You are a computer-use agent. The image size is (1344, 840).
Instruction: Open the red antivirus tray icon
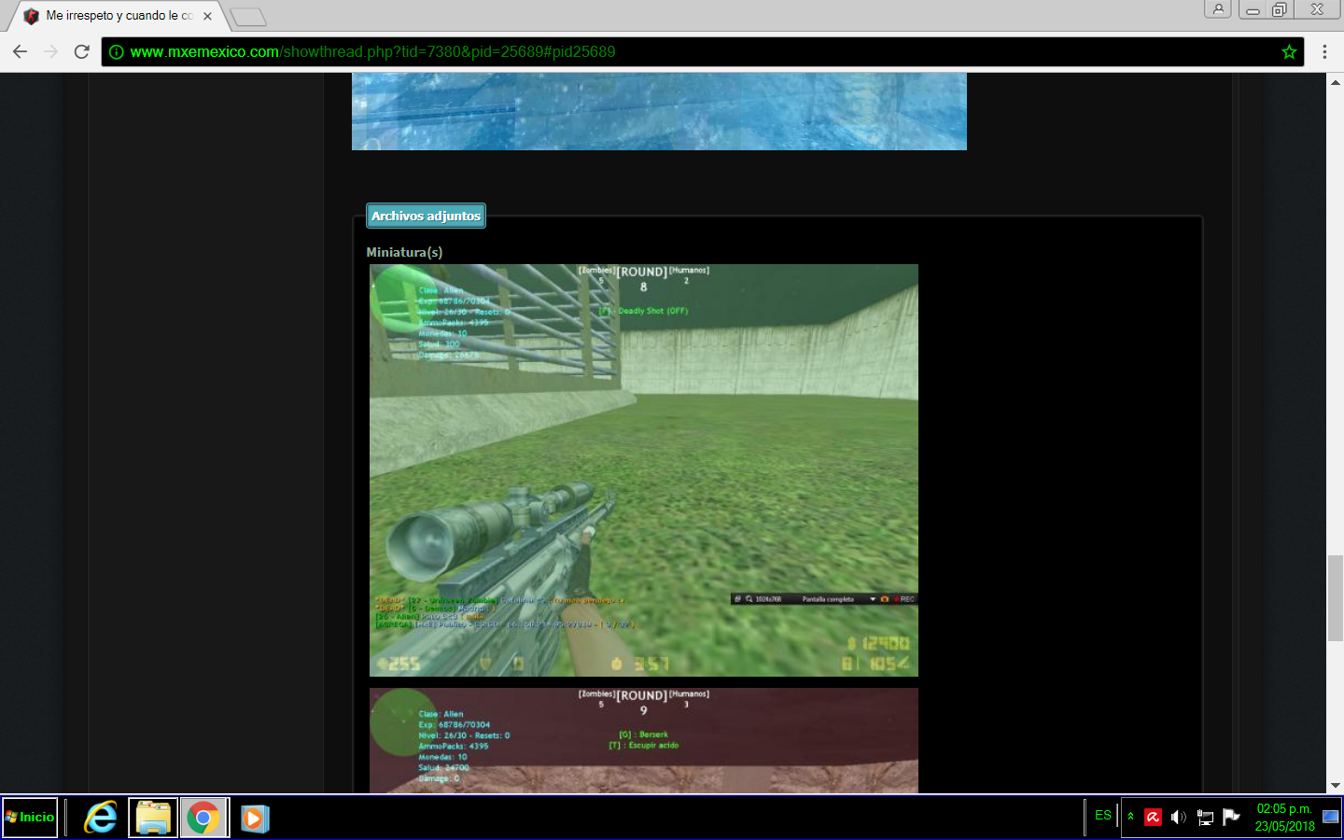1153,818
